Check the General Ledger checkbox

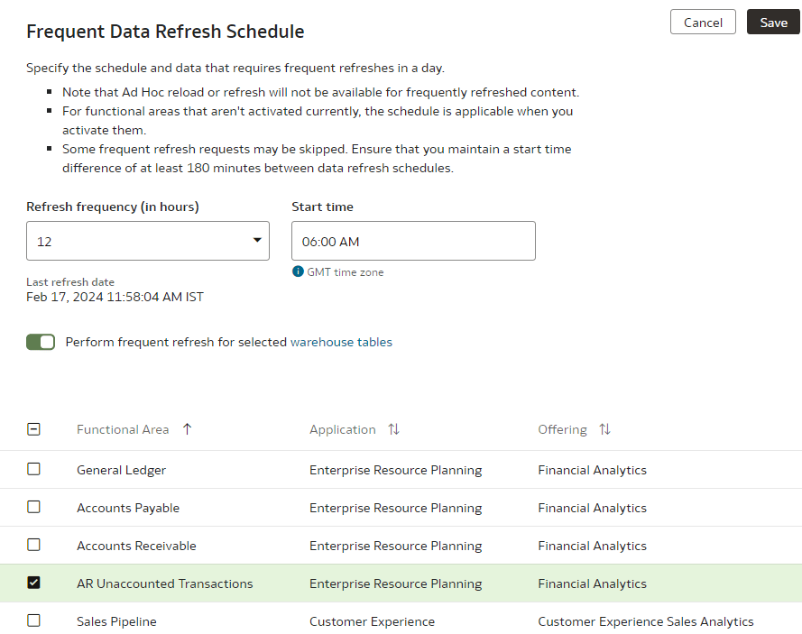point(33,469)
